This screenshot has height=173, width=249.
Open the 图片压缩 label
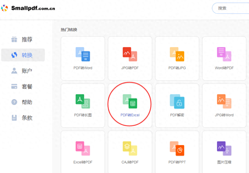[x=224, y=162]
